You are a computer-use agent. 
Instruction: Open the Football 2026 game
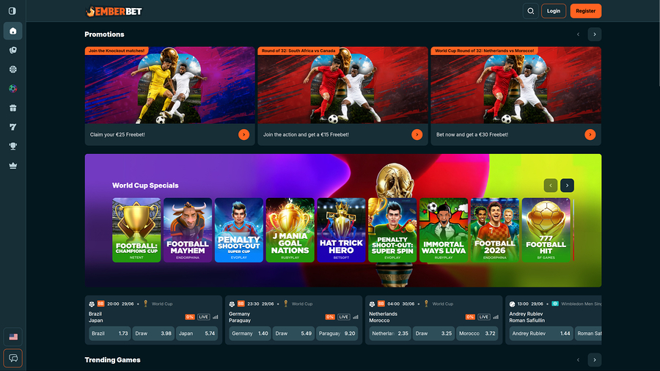point(495,230)
